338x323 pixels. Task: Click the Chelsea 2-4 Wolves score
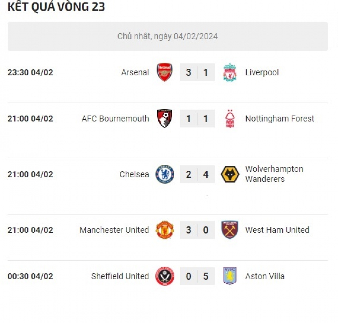point(197,174)
